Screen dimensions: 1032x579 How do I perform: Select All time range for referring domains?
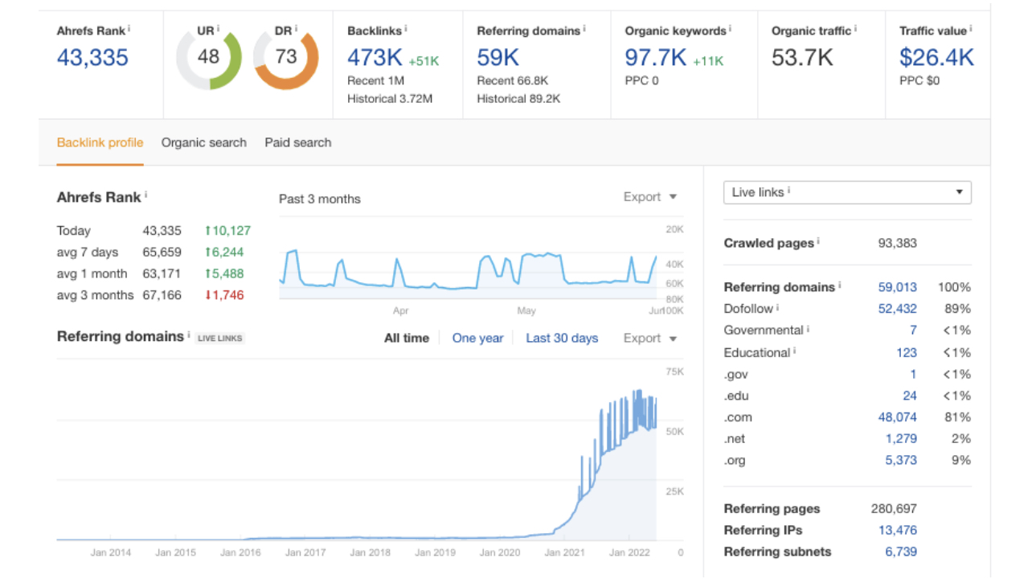coord(407,339)
